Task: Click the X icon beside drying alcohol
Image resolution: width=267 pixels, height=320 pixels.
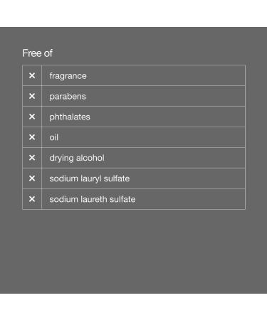Action: [x=32, y=158]
